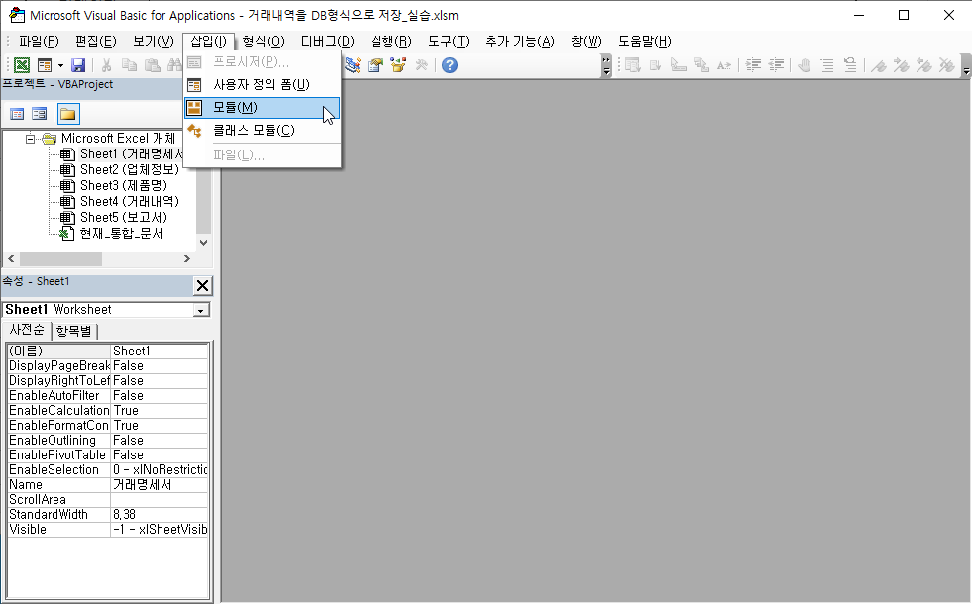This screenshot has height=604, width=972.
Task: Open Object Browser toolbar icon
Action: pyautogui.click(x=398, y=65)
